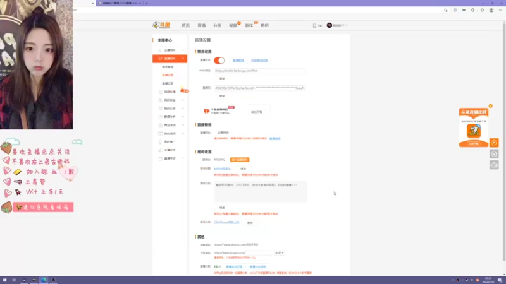The image size is (506, 284).
Task: Click 设置预告 button
Action: pyautogui.click(x=223, y=133)
